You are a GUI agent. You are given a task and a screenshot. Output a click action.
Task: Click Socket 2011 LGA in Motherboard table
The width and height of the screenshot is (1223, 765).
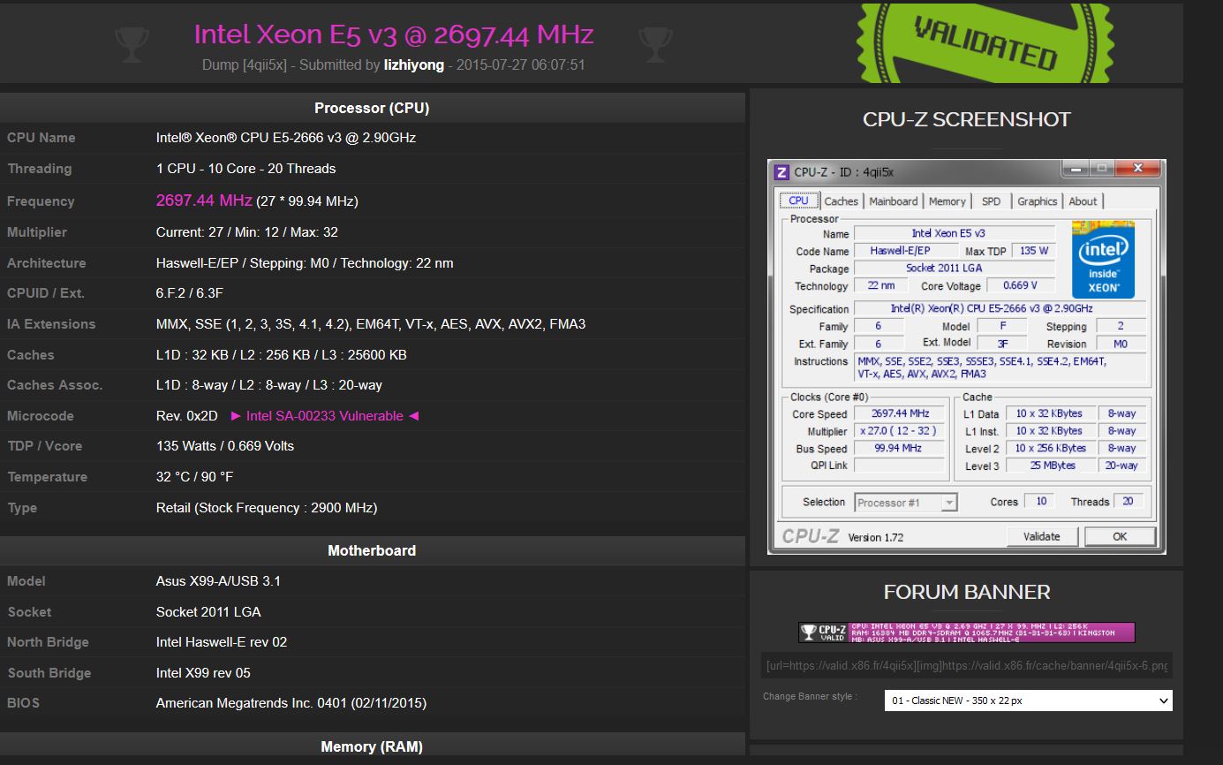coord(208,612)
